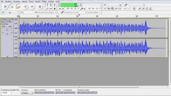The image size is (171, 96).
Task: Click the Silence audio icon
Action: click(x=120, y=9)
